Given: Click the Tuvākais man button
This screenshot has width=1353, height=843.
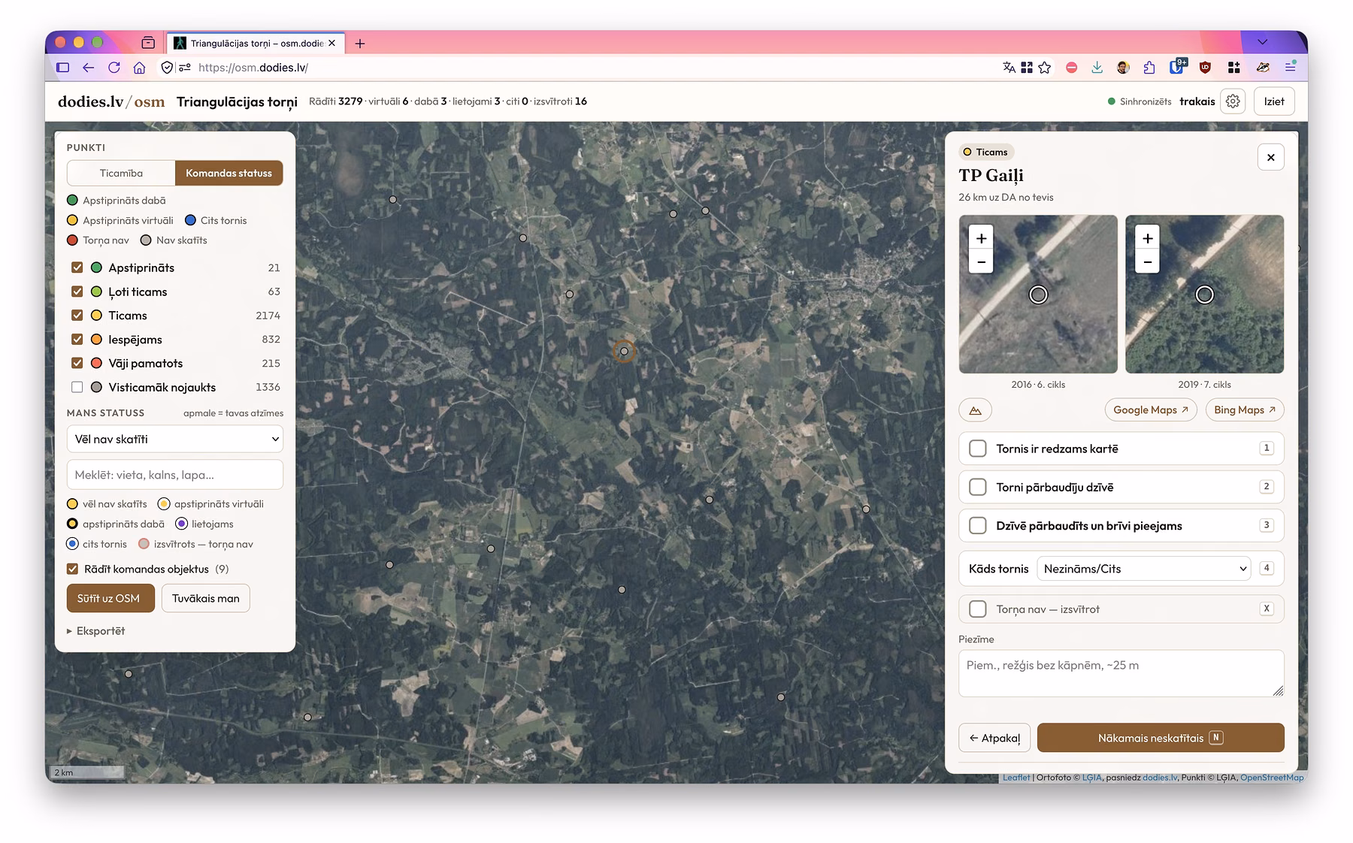Looking at the screenshot, I should click(205, 598).
